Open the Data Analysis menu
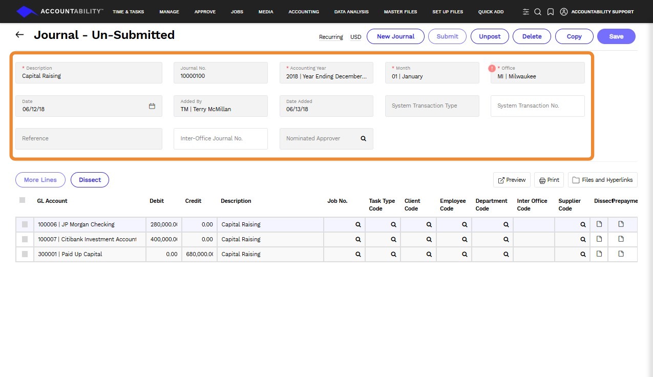 (x=351, y=12)
